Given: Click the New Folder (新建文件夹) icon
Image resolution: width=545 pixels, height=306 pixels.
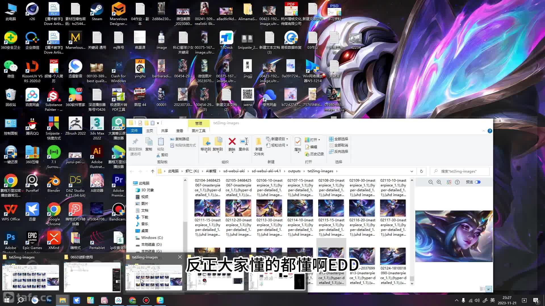Looking at the screenshot, I should tap(259, 147).
